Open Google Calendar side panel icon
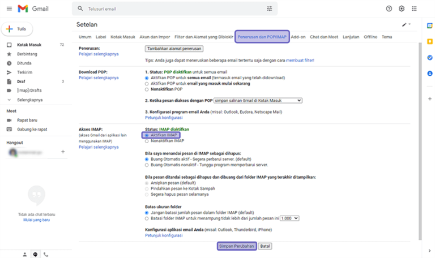Image resolution: width=435 pixels, height=258 pixels. point(430,26)
